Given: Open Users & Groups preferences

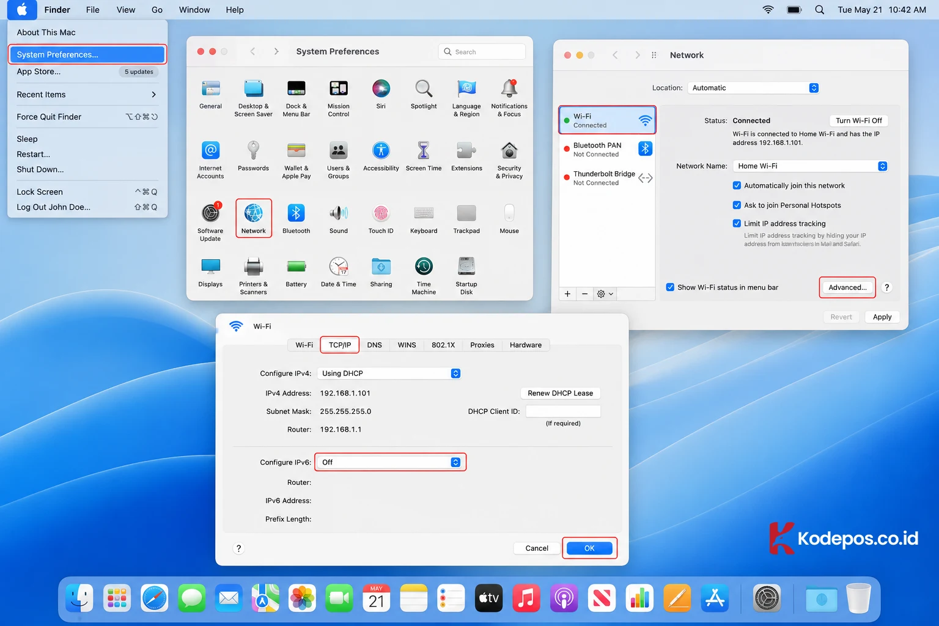Looking at the screenshot, I should pos(339,160).
